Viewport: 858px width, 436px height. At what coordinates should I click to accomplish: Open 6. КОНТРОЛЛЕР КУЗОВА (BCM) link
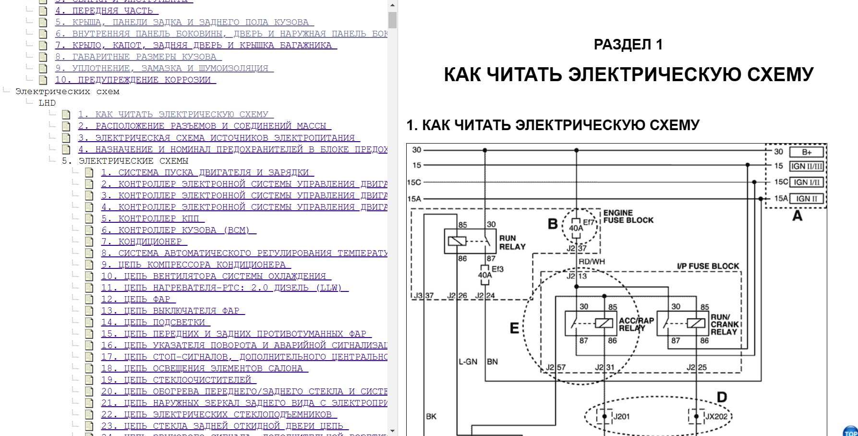click(x=179, y=230)
